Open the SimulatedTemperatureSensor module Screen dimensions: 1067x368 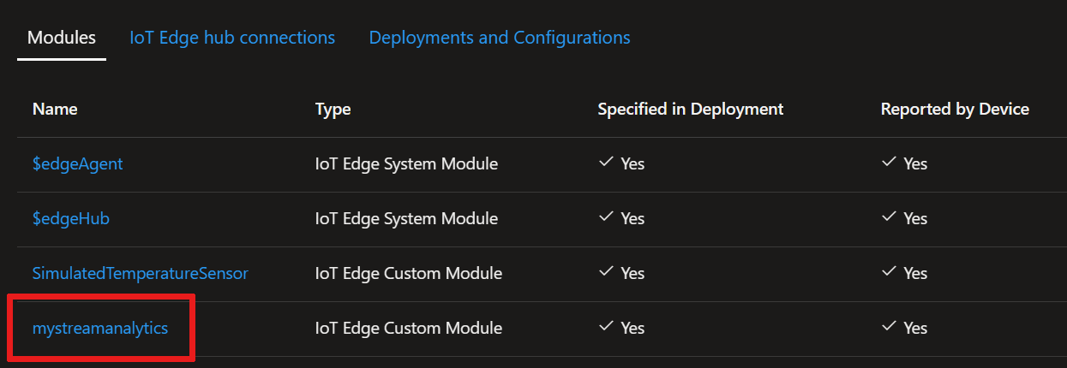coord(141,273)
